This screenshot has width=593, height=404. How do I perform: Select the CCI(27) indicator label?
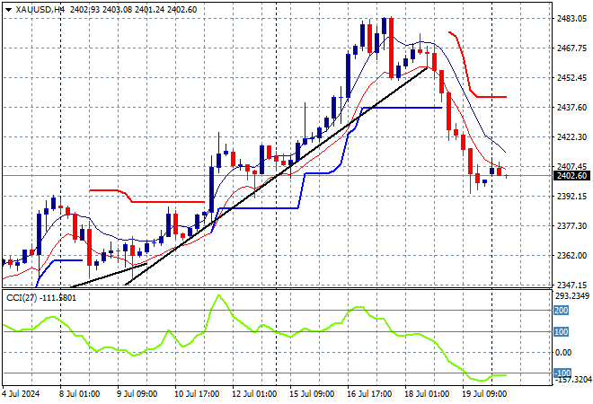tap(40, 298)
